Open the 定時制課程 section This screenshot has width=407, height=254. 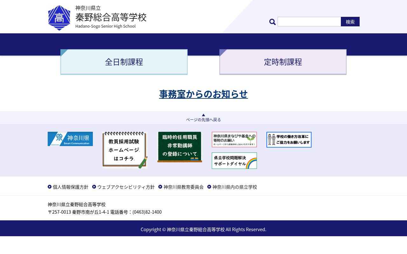click(283, 62)
